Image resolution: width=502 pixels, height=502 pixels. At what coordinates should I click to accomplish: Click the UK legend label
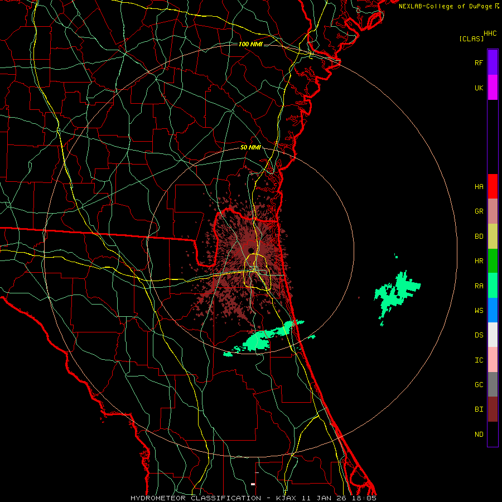(x=479, y=88)
